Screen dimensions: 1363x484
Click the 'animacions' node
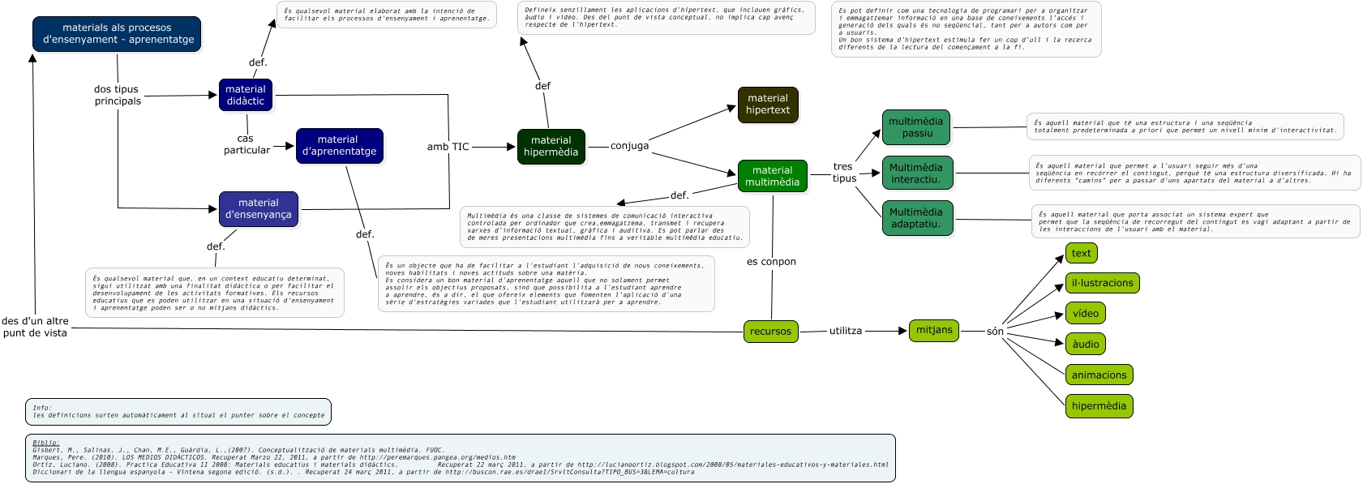pyautogui.click(x=1099, y=375)
